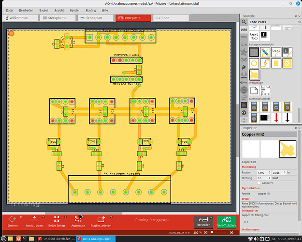Select the black ground probe part
Viewport: 302px width, 242px height.
288,118
